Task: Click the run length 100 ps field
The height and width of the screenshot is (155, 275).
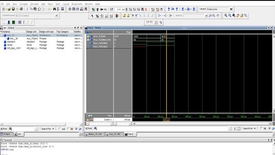Action: point(120,9)
